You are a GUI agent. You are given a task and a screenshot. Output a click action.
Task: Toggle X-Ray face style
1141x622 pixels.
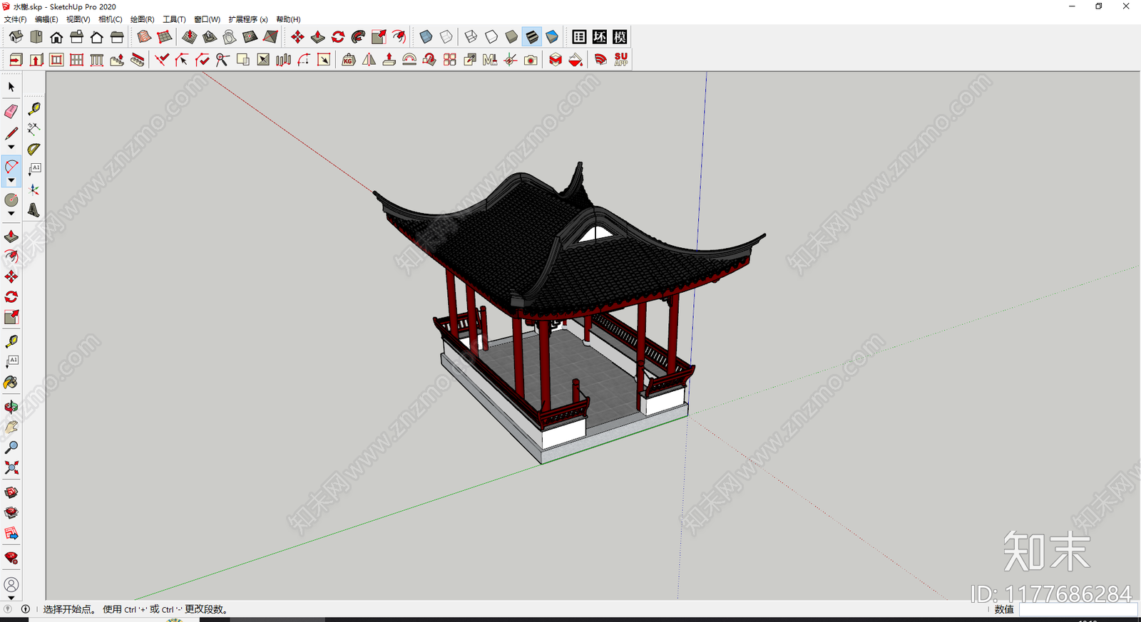pyautogui.click(x=426, y=37)
